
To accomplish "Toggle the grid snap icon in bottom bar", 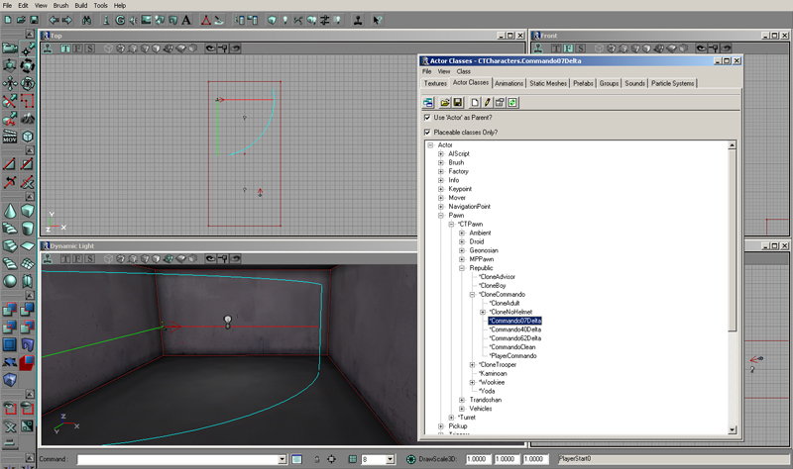I will pyautogui.click(x=353, y=459).
